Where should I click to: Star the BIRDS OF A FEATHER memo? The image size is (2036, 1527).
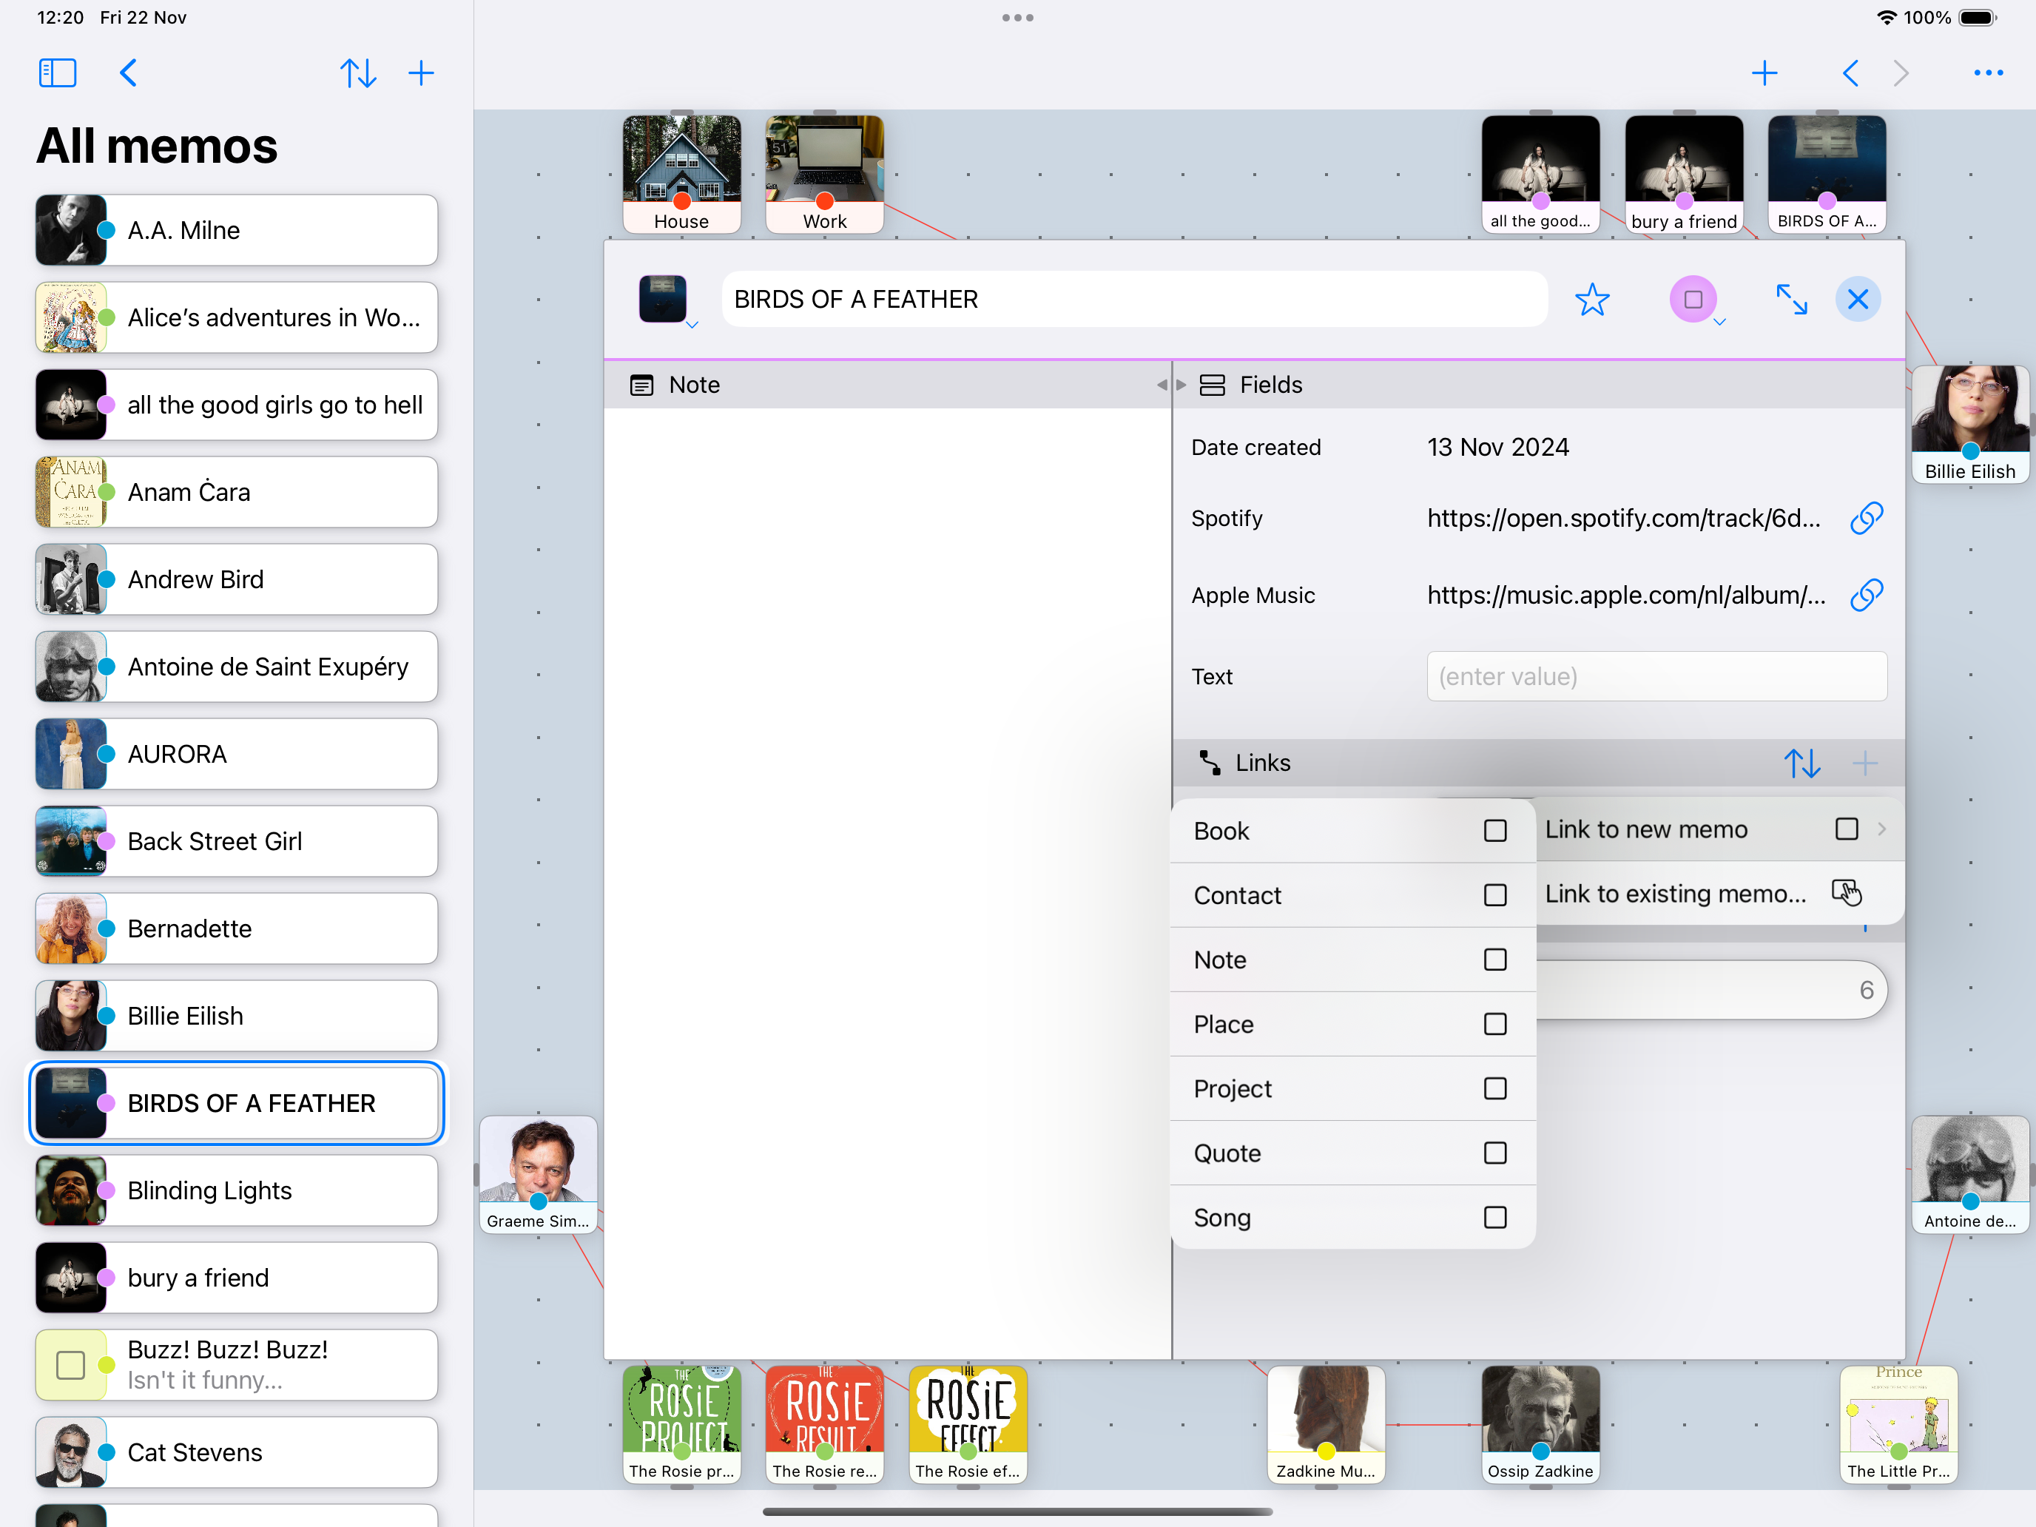pyautogui.click(x=1594, y=299)
